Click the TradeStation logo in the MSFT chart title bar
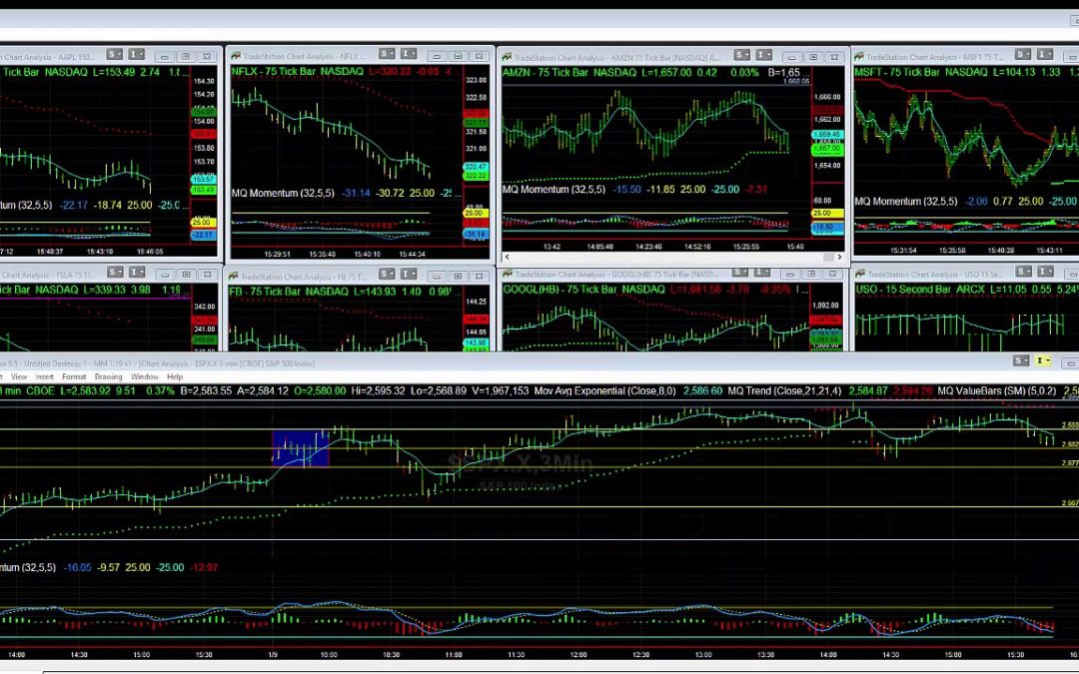1079x674 pixels. (x=859, y=53)
